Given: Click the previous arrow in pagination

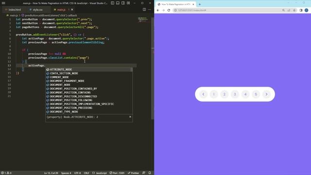Looking at the screenshot, I should point(203,94).
